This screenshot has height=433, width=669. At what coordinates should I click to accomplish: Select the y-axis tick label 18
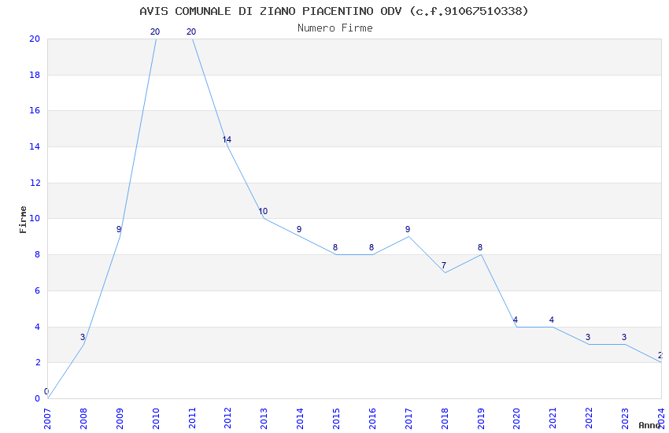coord(35,75)
